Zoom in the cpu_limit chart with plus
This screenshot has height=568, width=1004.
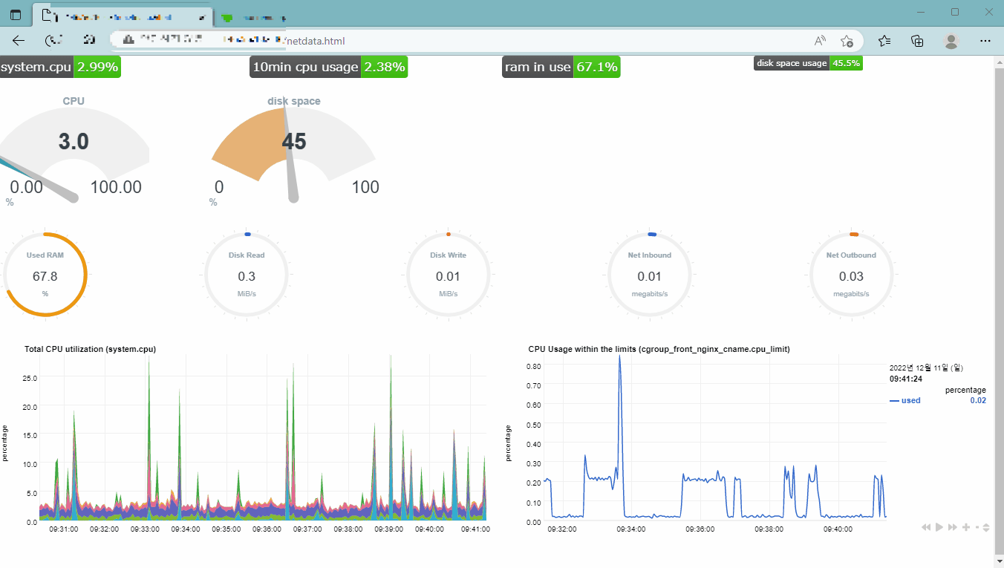coord(966,527)
